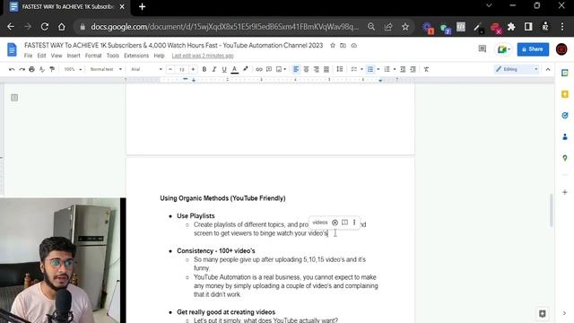Open the Format menu
The width and height of the screenshot is (574, 323).
tap(93, 56)
